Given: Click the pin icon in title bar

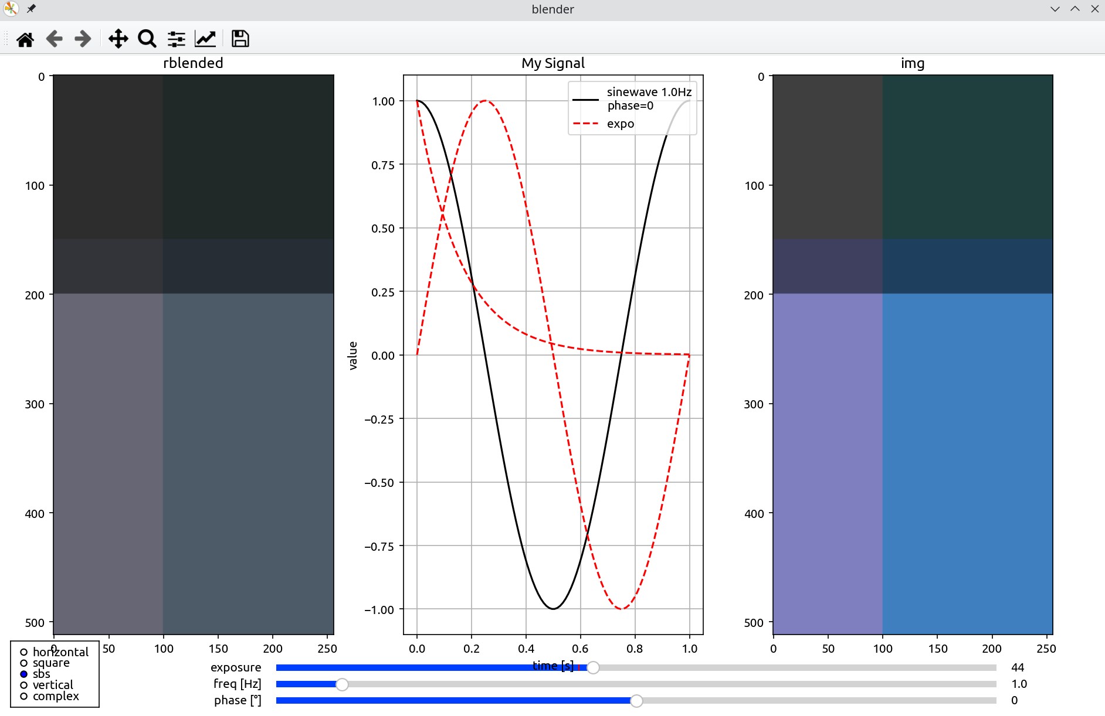Looking at the screenshot, I should pos(31,9).
